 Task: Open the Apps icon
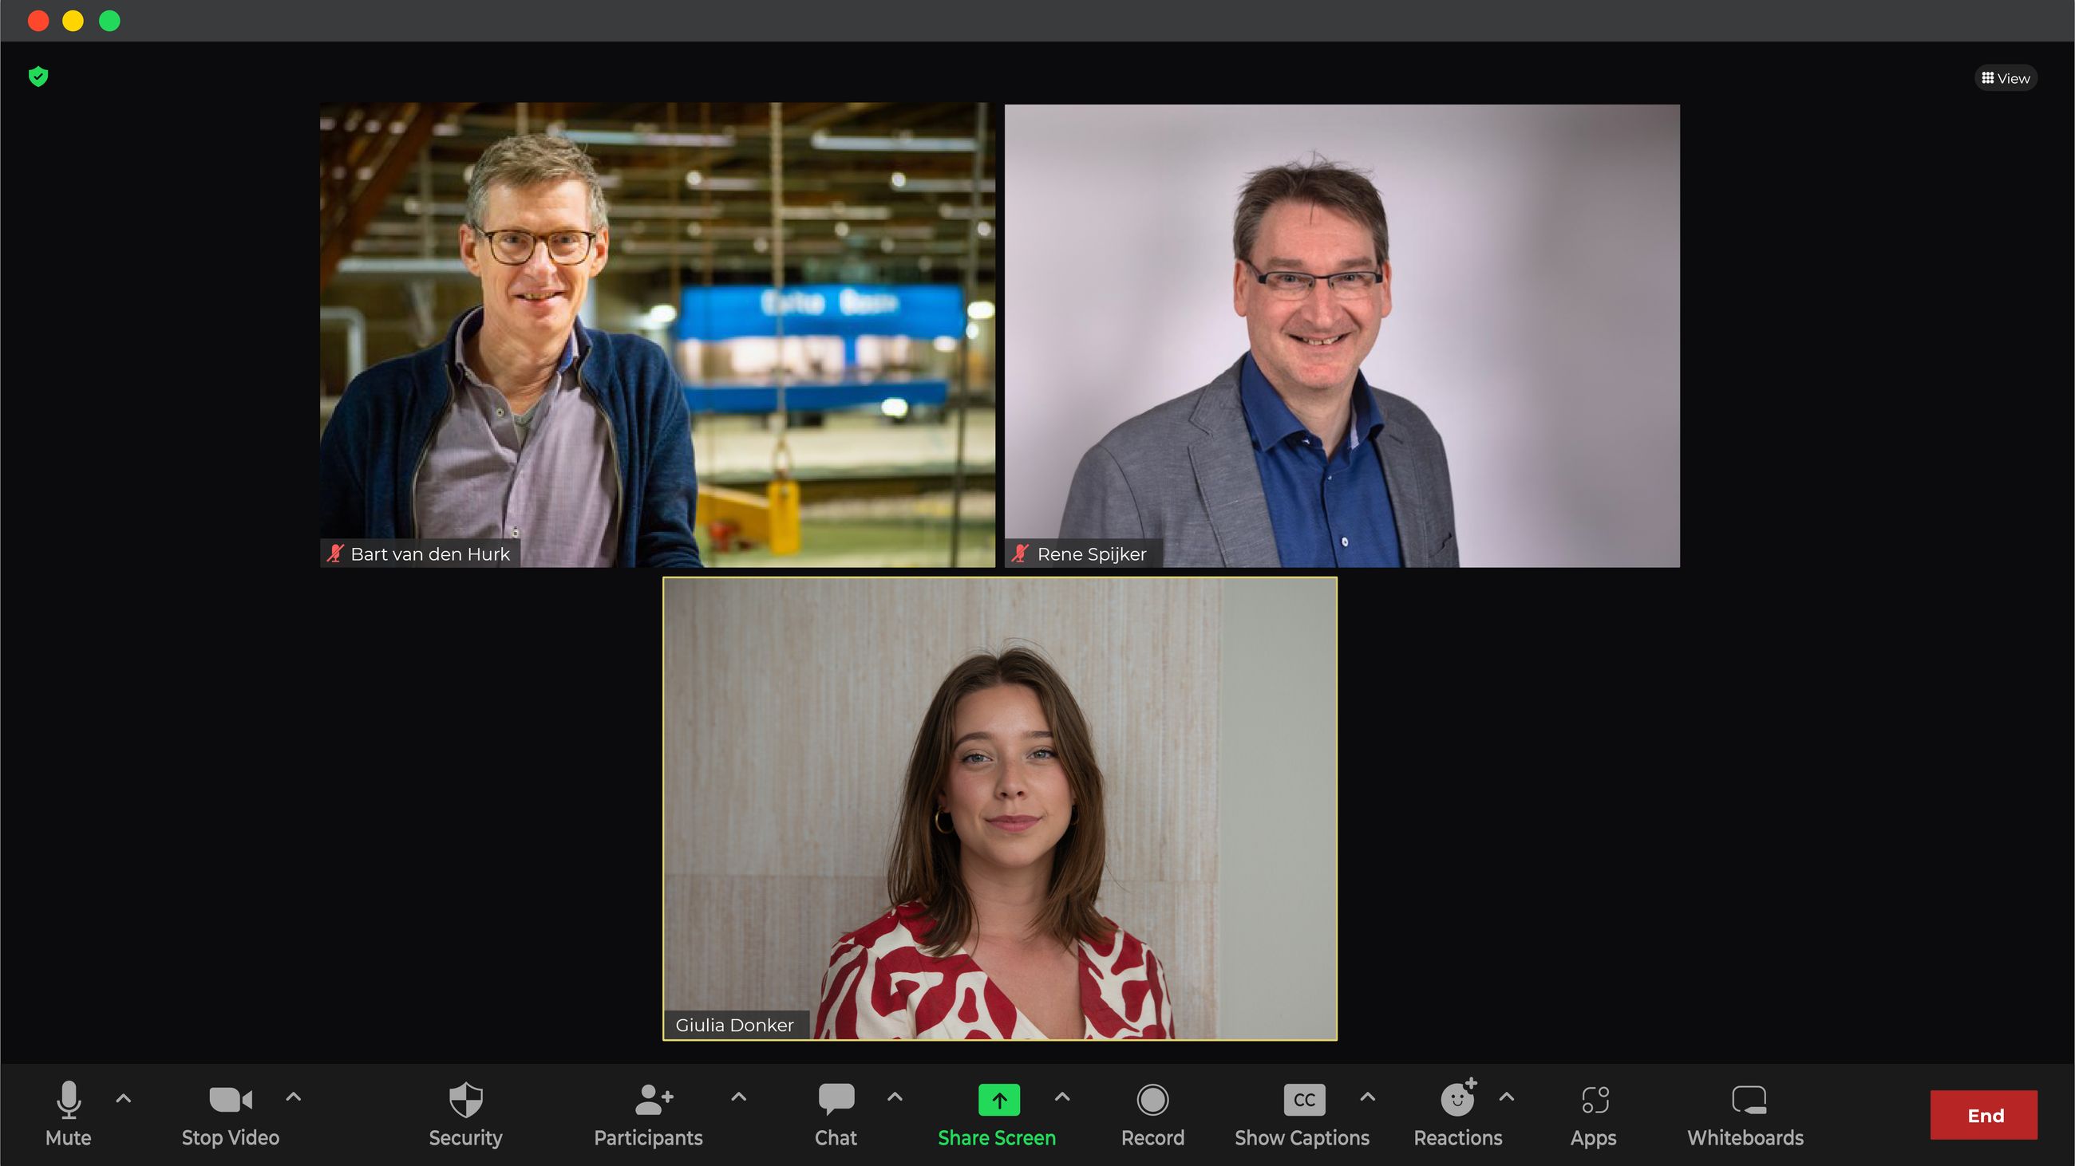(1594, 1099)
